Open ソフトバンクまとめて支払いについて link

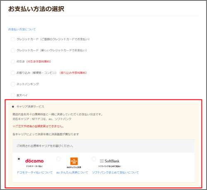pyautogui.click(x=116, y=173)
